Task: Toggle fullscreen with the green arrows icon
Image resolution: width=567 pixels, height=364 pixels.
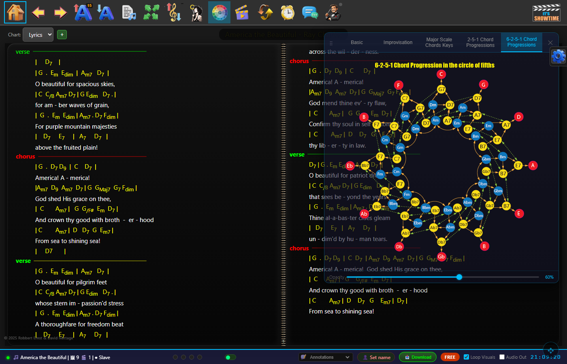Action: pos(151,13)
